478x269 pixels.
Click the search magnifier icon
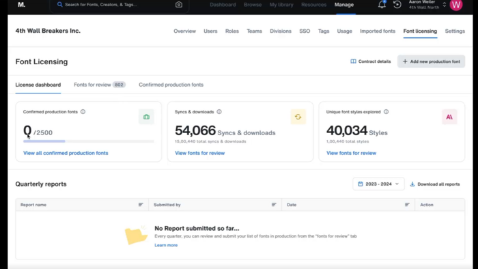[60, 5]
